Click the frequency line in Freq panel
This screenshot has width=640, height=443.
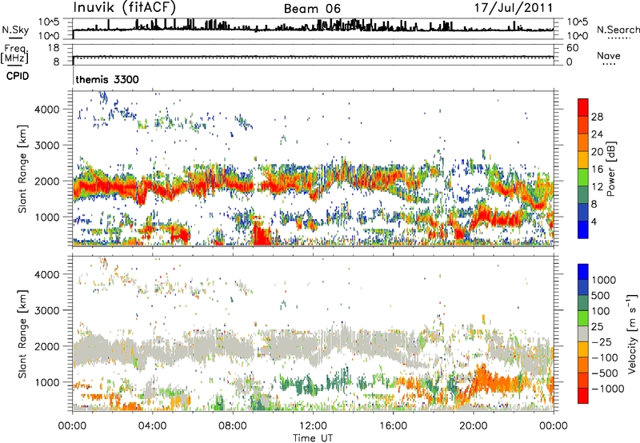tap(313, 56)
